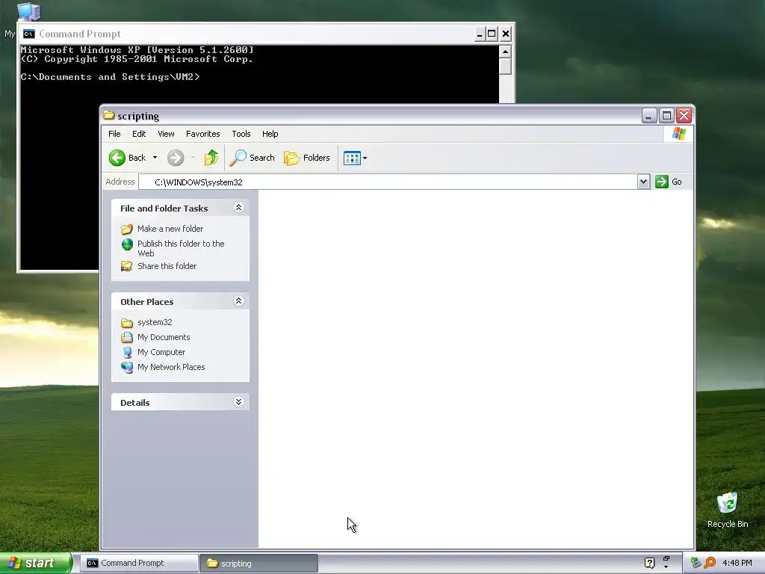This screenshot has height=574, width=765.
Task: Click the Make a new folder icon
Action: click(x=127, y=229)
